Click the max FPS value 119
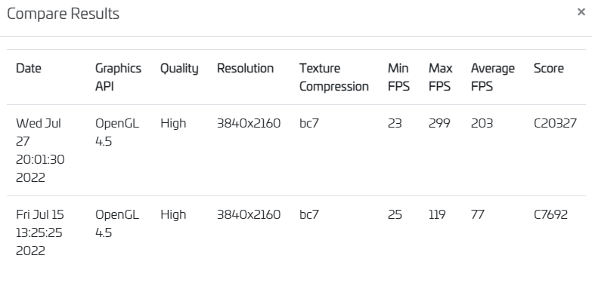The width and height of the screenshot is (592, 283). 437,215
